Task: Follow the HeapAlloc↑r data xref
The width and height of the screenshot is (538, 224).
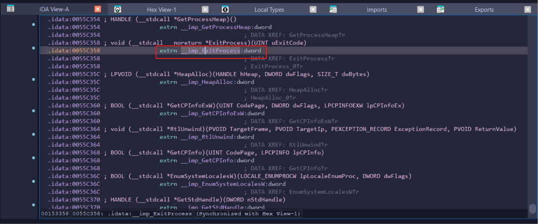Action: 309,90
